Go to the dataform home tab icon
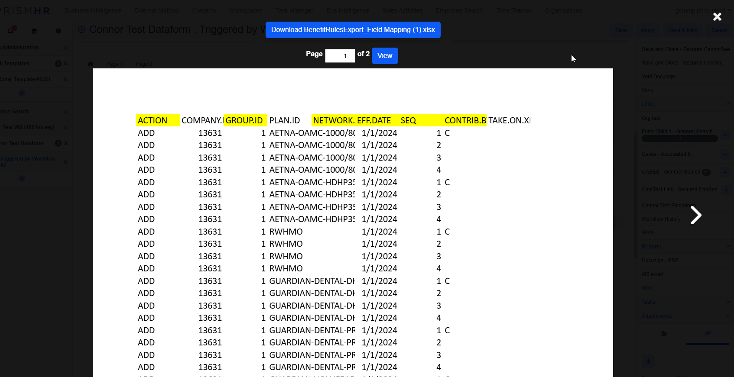This screenshot has height=377, width=734. pyautogui.click(x=90, y=64)
